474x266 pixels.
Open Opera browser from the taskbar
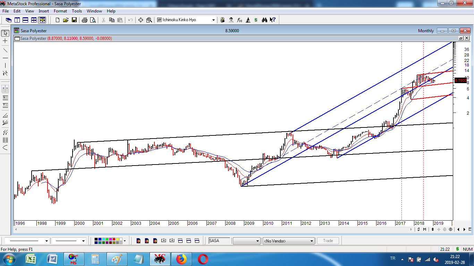coord(203,259)
